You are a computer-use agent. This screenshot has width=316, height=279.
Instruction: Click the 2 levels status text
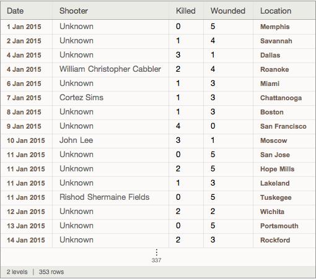[17, 272]
